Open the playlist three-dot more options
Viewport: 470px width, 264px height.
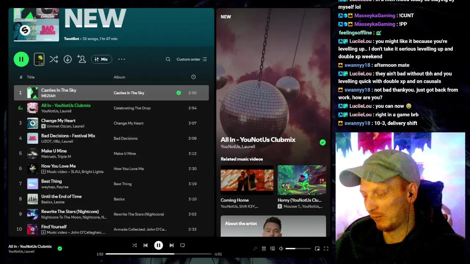(x=122, y=59)
